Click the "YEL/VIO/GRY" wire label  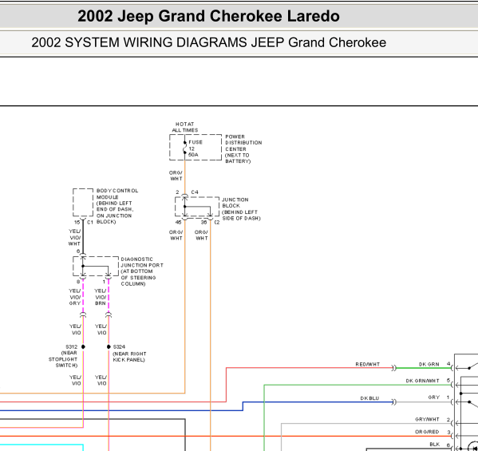[x=75, y=297]
